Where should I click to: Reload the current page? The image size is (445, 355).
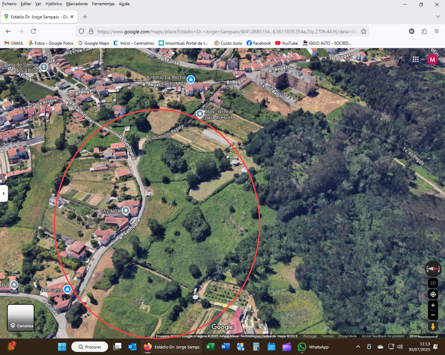click(33, 31)
